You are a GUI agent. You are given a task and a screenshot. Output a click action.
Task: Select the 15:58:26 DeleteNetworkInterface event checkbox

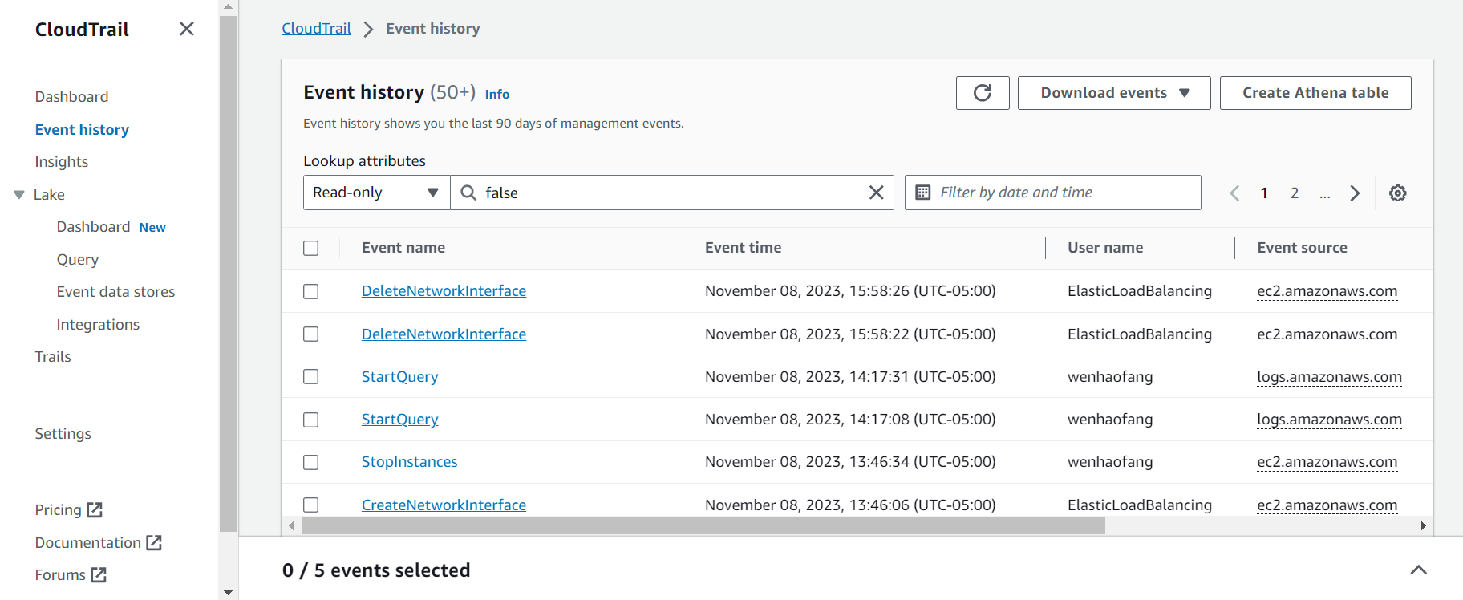(x=311, y=291)
